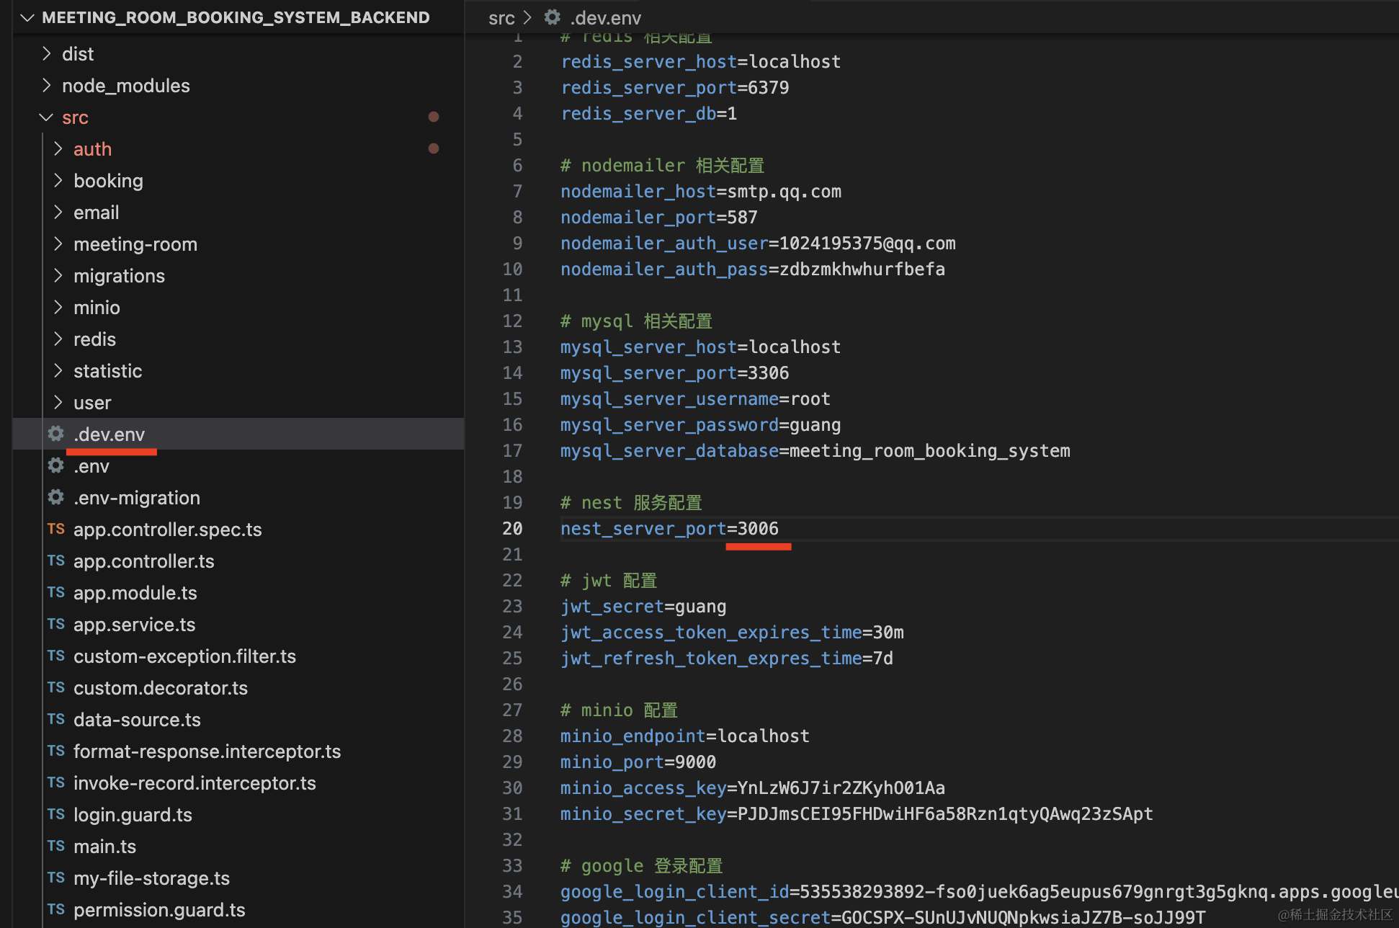Image resolution: width=1399 pixels, height=928 pixels.
Task: Select the .dev.env breadcrumb item
Action: [x=605, y=18]
